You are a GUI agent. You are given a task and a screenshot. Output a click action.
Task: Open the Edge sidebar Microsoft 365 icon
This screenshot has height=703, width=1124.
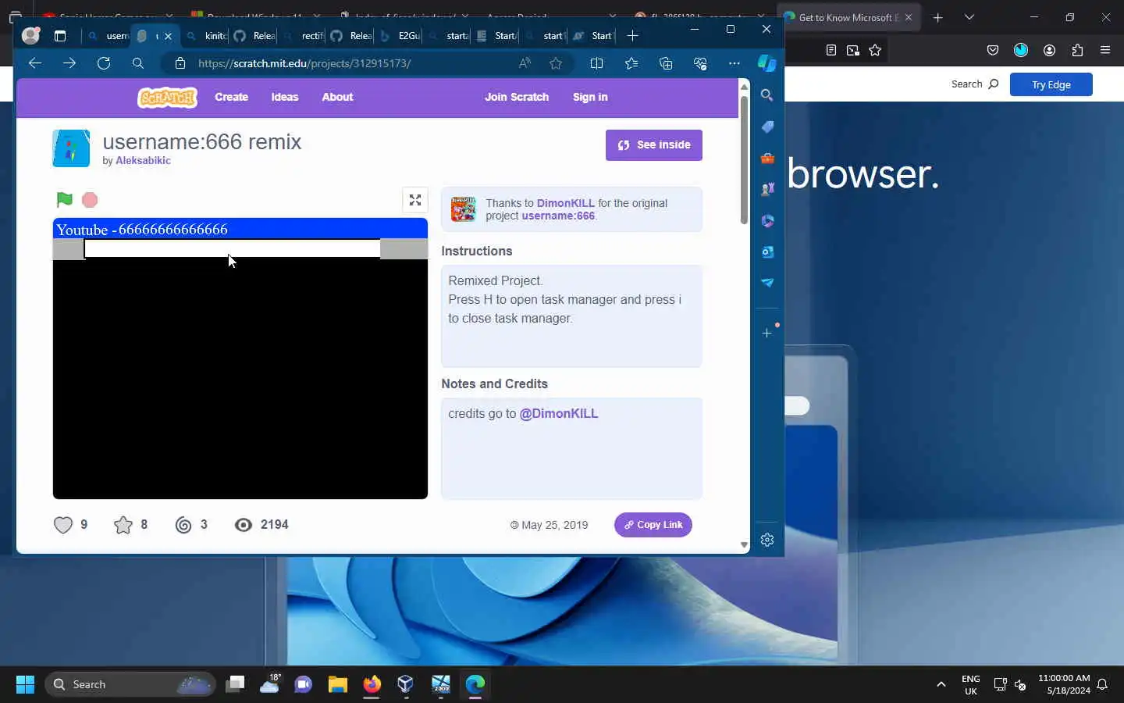(767, 220)
